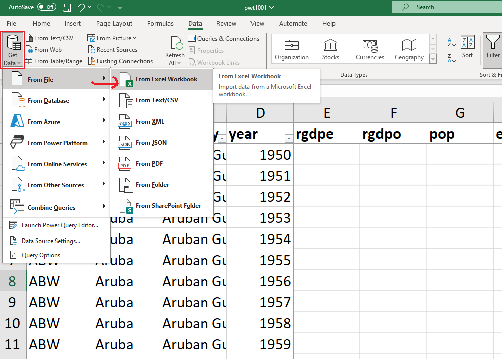
Task: Click the Save disk icon
Action: click(x=67, y=7)
